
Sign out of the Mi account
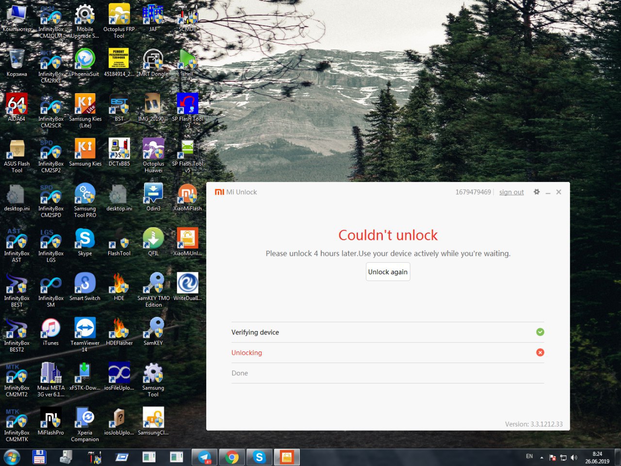point(511,192)
